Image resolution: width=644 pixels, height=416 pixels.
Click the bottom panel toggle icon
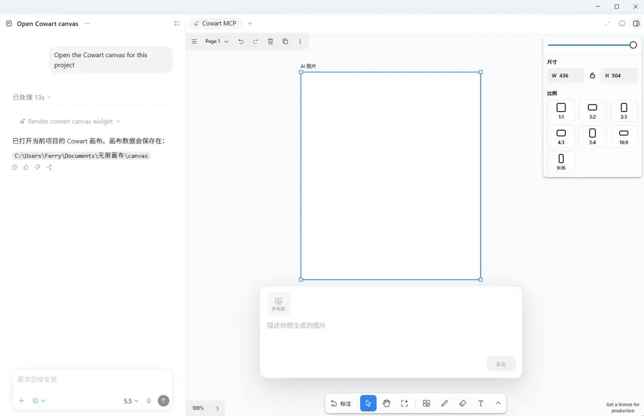(x=622, y=23)
